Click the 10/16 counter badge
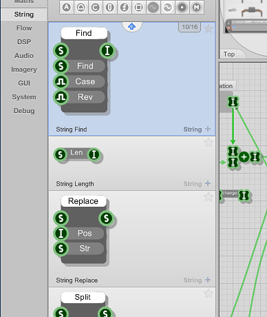 [x=190, y=27]
